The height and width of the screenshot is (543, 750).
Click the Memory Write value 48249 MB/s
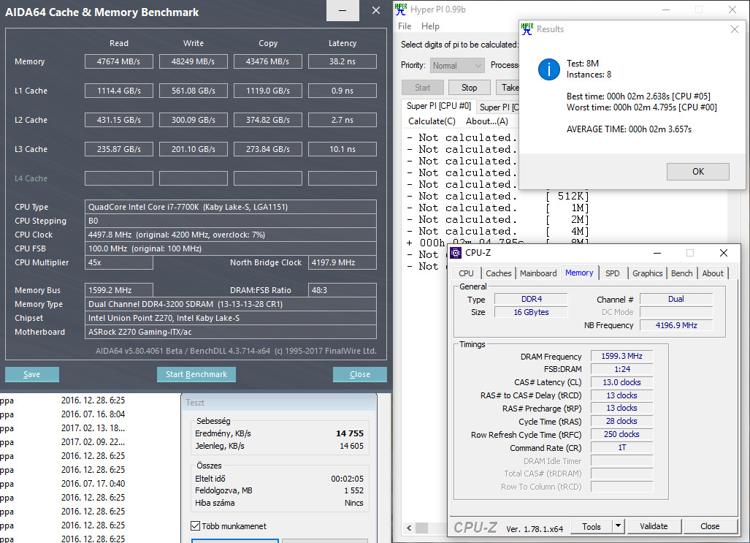[194, 61]
